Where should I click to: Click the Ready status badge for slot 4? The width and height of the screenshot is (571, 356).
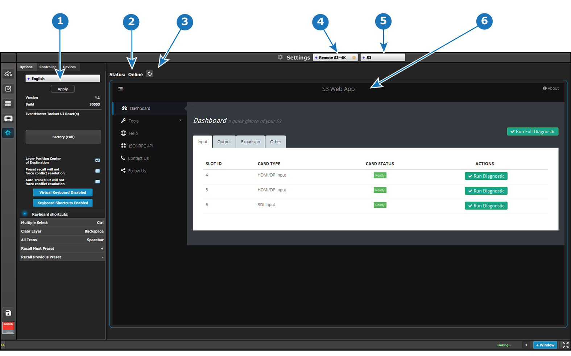pyautogui.click(x=380, y=175)
